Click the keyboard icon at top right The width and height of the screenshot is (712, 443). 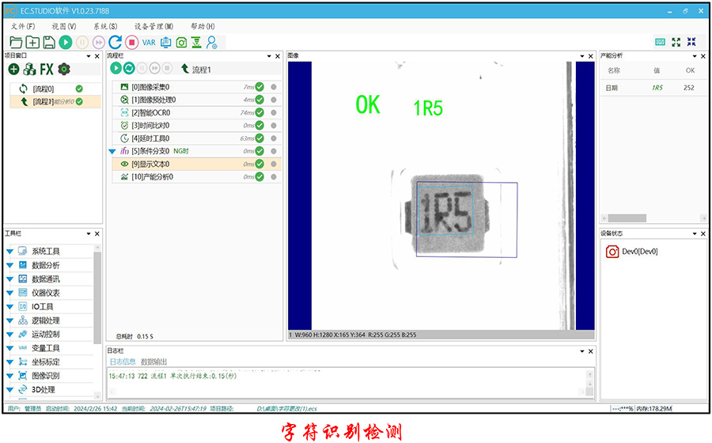pos(660,42)
